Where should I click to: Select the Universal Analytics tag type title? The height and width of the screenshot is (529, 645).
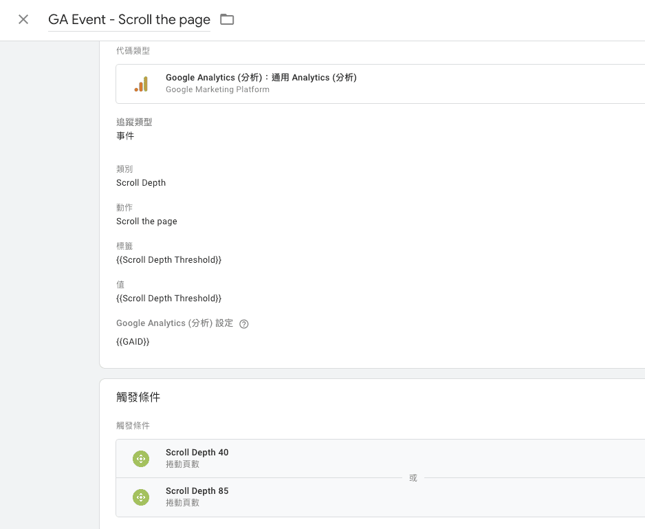(x=261, y=78)
